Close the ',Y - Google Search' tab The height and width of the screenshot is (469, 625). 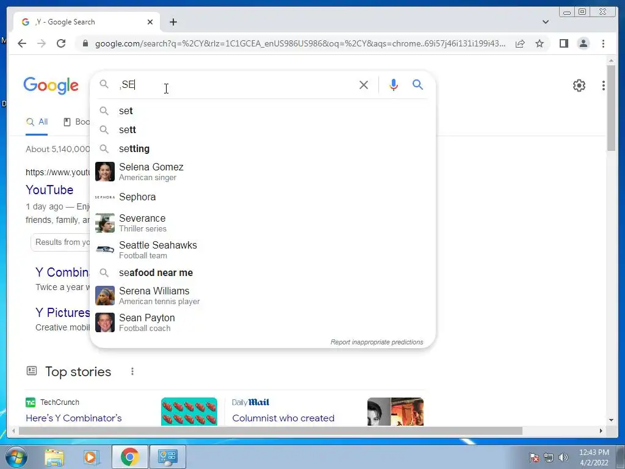(x=150, y=22)
